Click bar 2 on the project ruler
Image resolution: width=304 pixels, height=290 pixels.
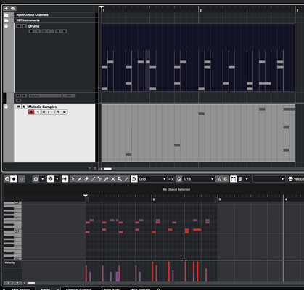(200, 10)
